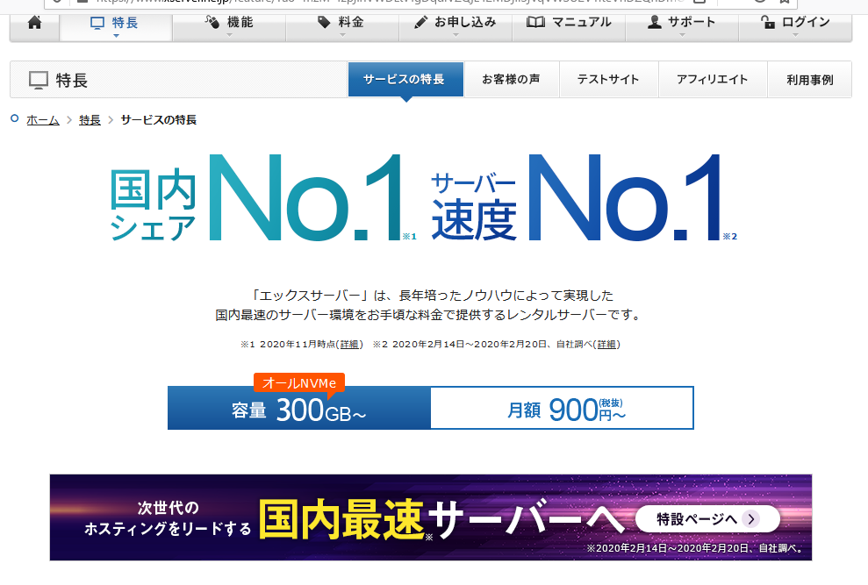Expand dropdown arrow under サポート

(682, 35)
